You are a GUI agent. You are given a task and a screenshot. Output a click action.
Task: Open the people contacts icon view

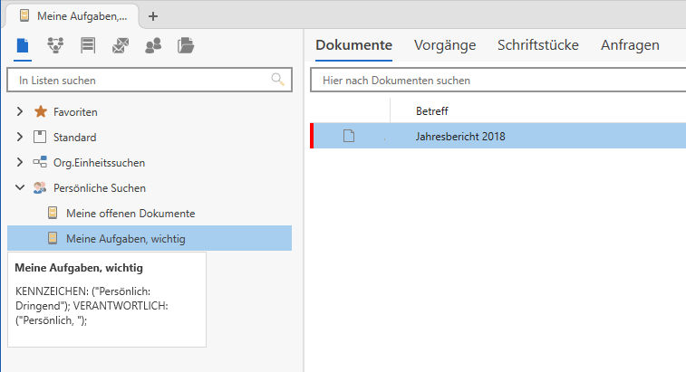pyautogui.click(x=153, y=45)
